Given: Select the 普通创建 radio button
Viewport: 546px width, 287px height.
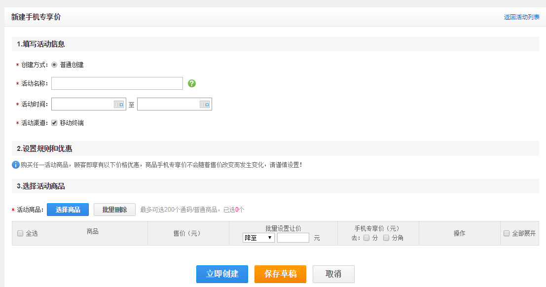Looking at the screenshot, I should pos(54,65).
